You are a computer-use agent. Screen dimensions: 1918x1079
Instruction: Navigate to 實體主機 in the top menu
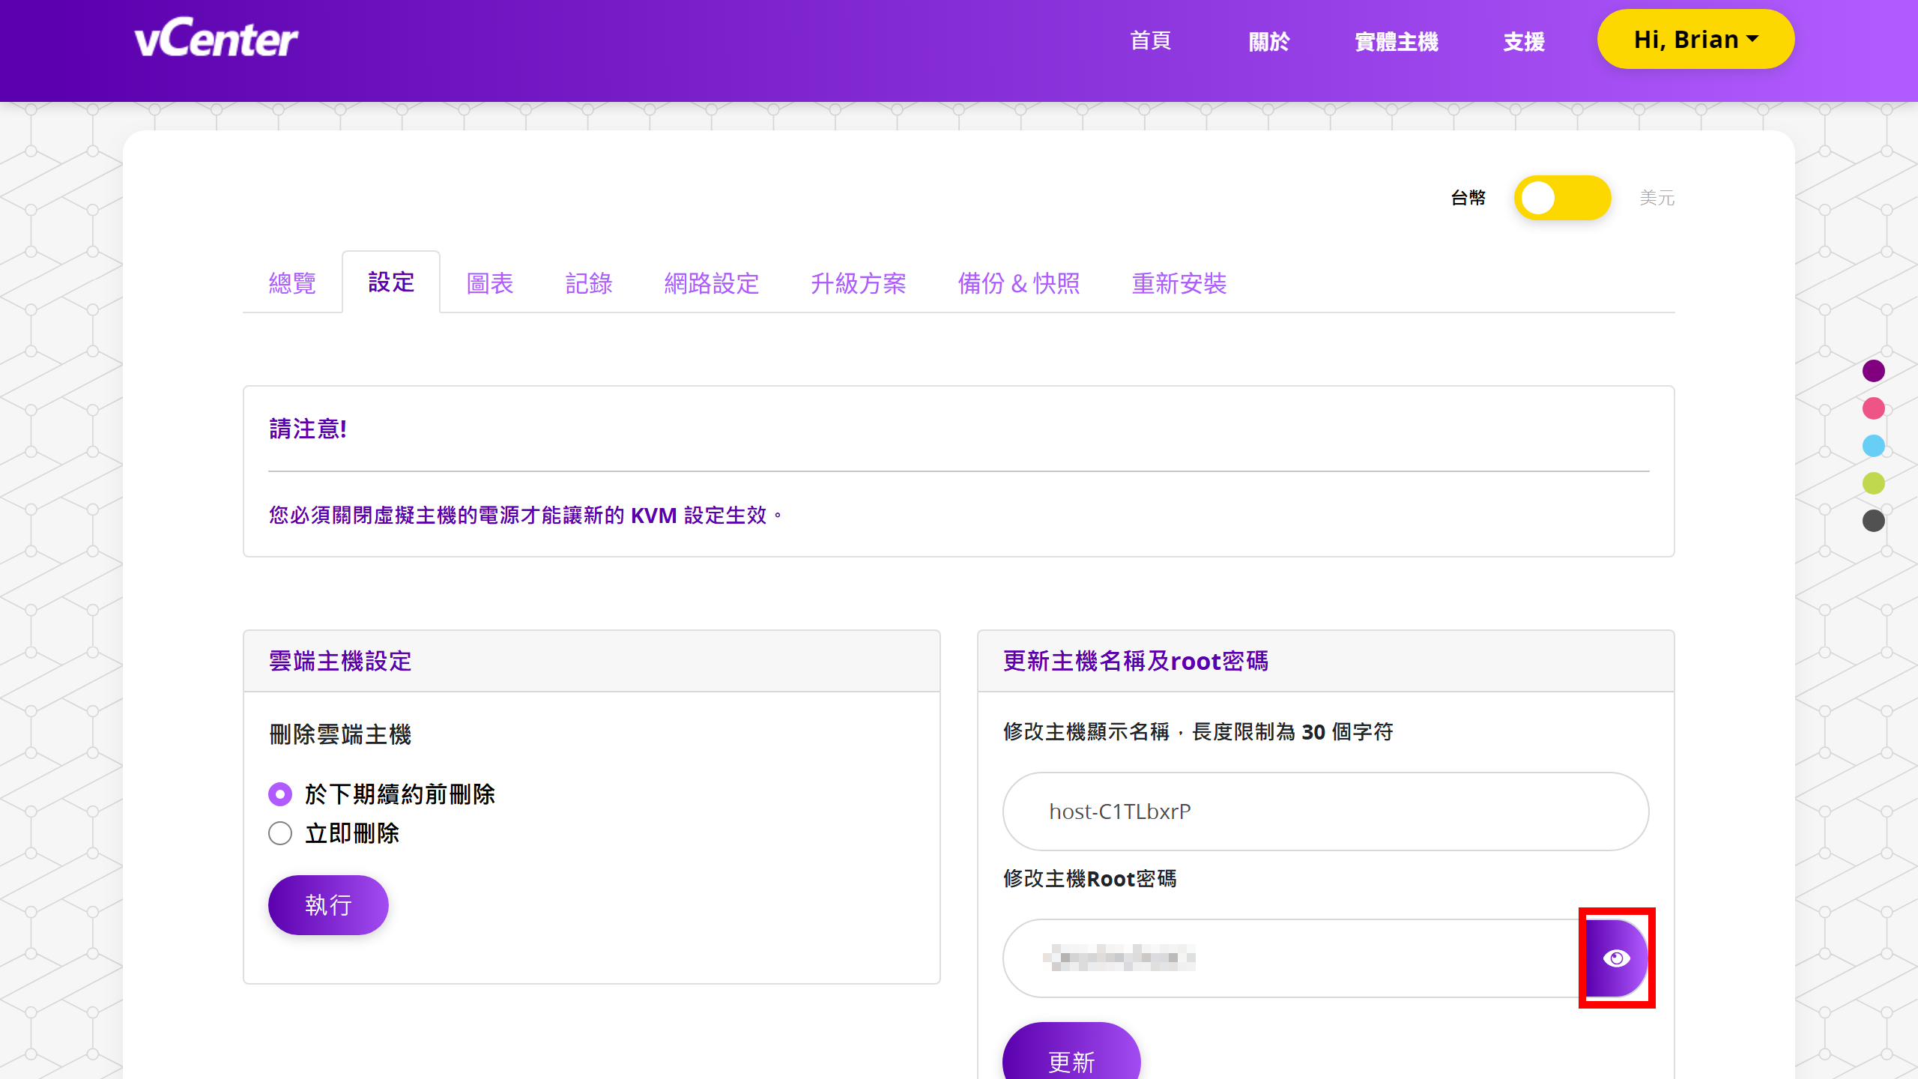click(x=1397, y=41)
